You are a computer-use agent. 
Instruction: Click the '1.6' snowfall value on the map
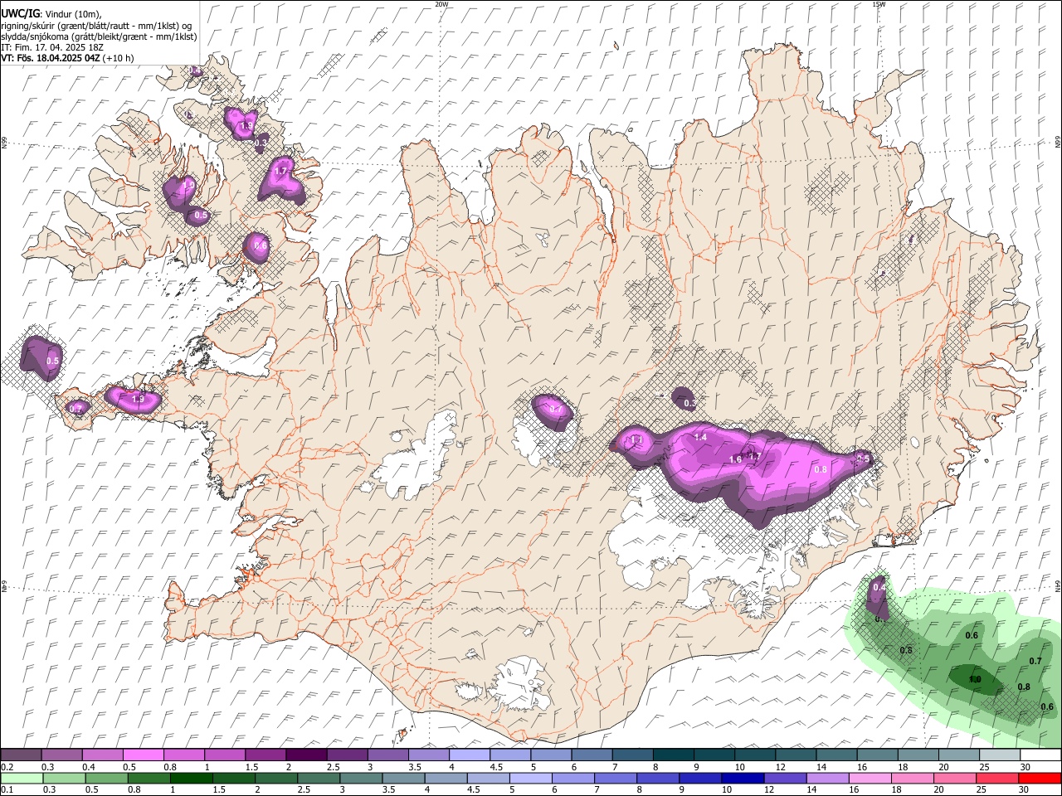(735, 459)
